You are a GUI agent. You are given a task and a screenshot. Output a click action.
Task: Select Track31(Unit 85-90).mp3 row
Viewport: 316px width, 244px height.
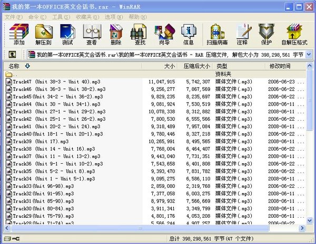(155, 201)
